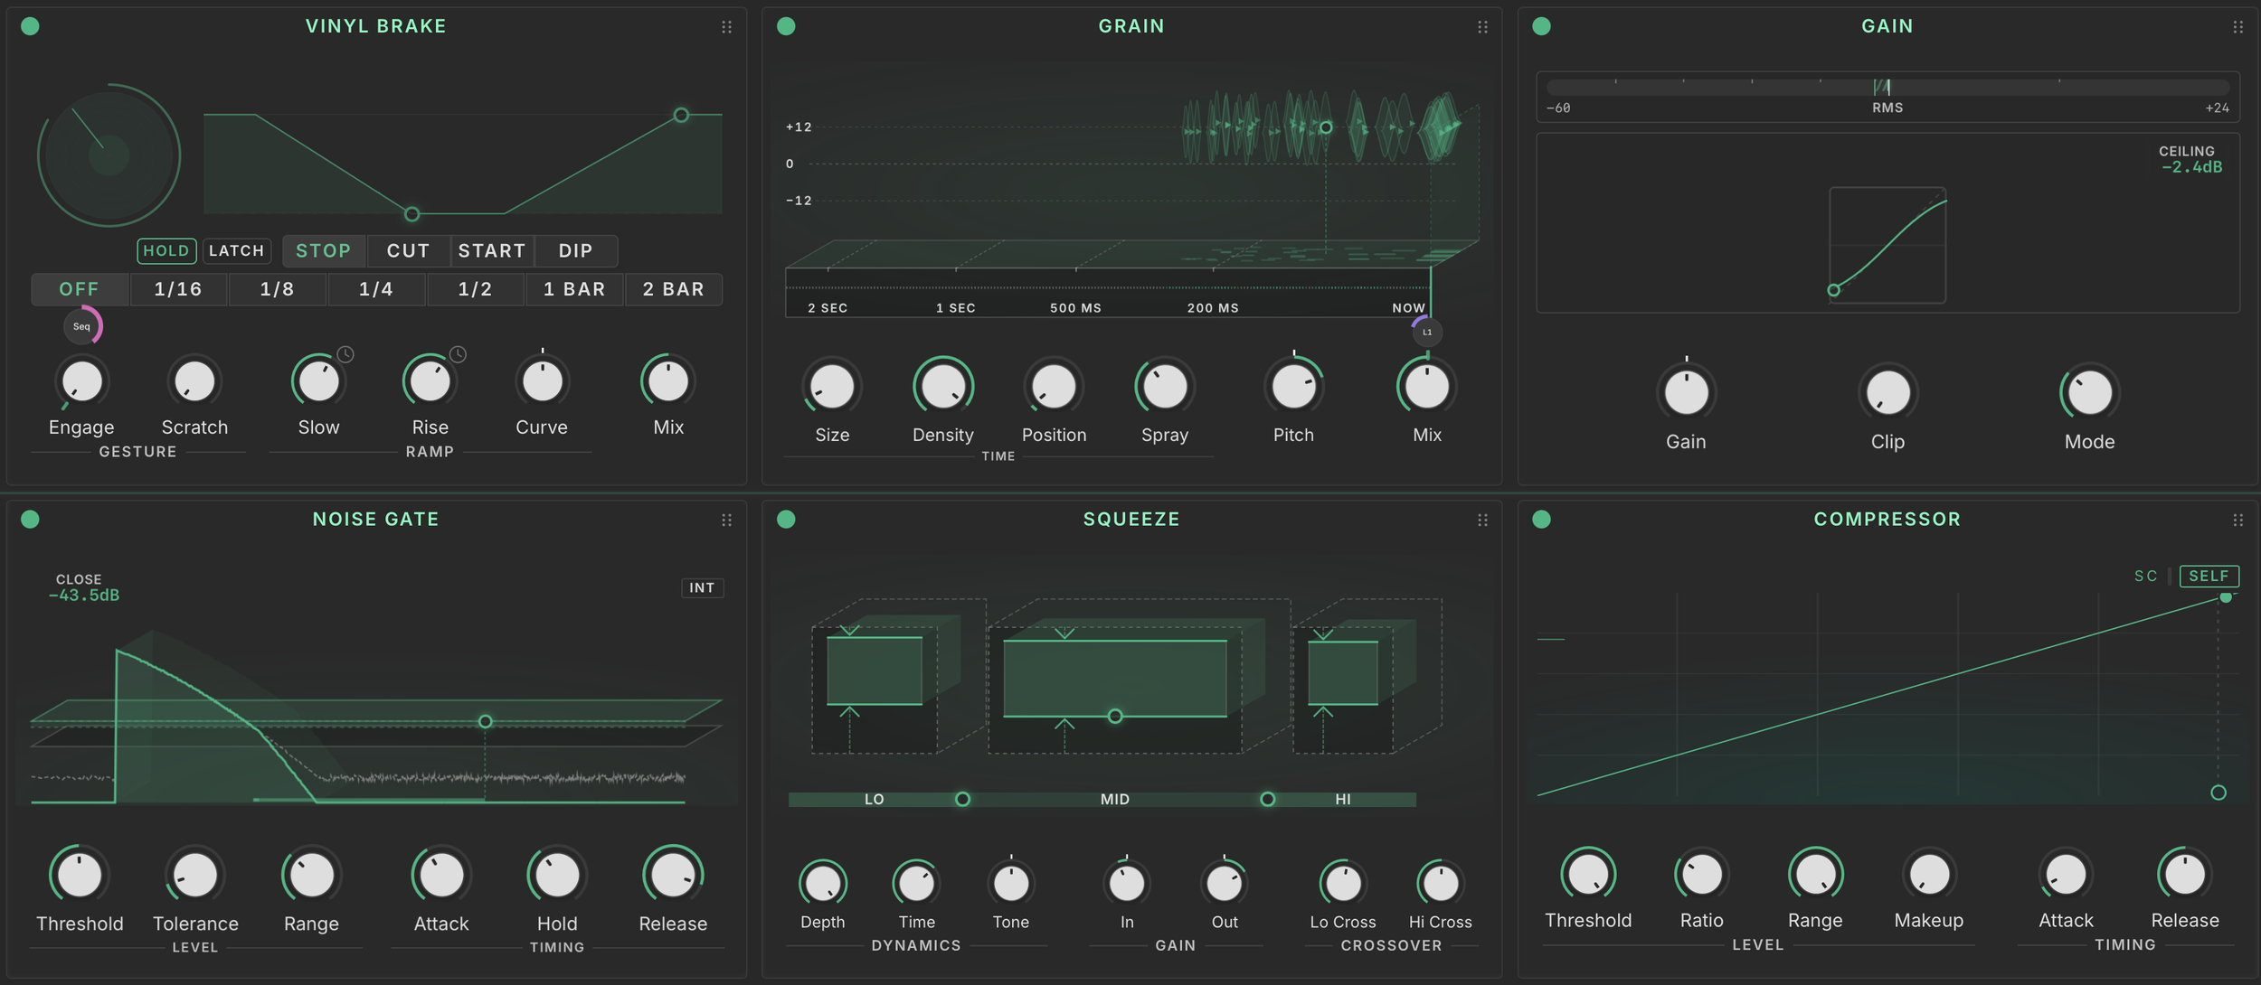Viewport: 2261px width, 985px height.
Task: Select SELF sidechain in Compressor
Action: click(2209, 576)
